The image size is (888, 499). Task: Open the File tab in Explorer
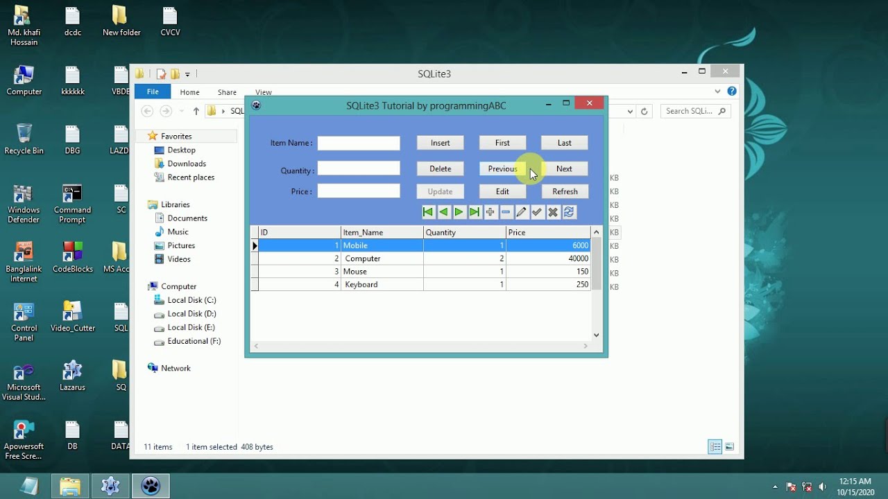pyautogui.click(x=153, y=91)
